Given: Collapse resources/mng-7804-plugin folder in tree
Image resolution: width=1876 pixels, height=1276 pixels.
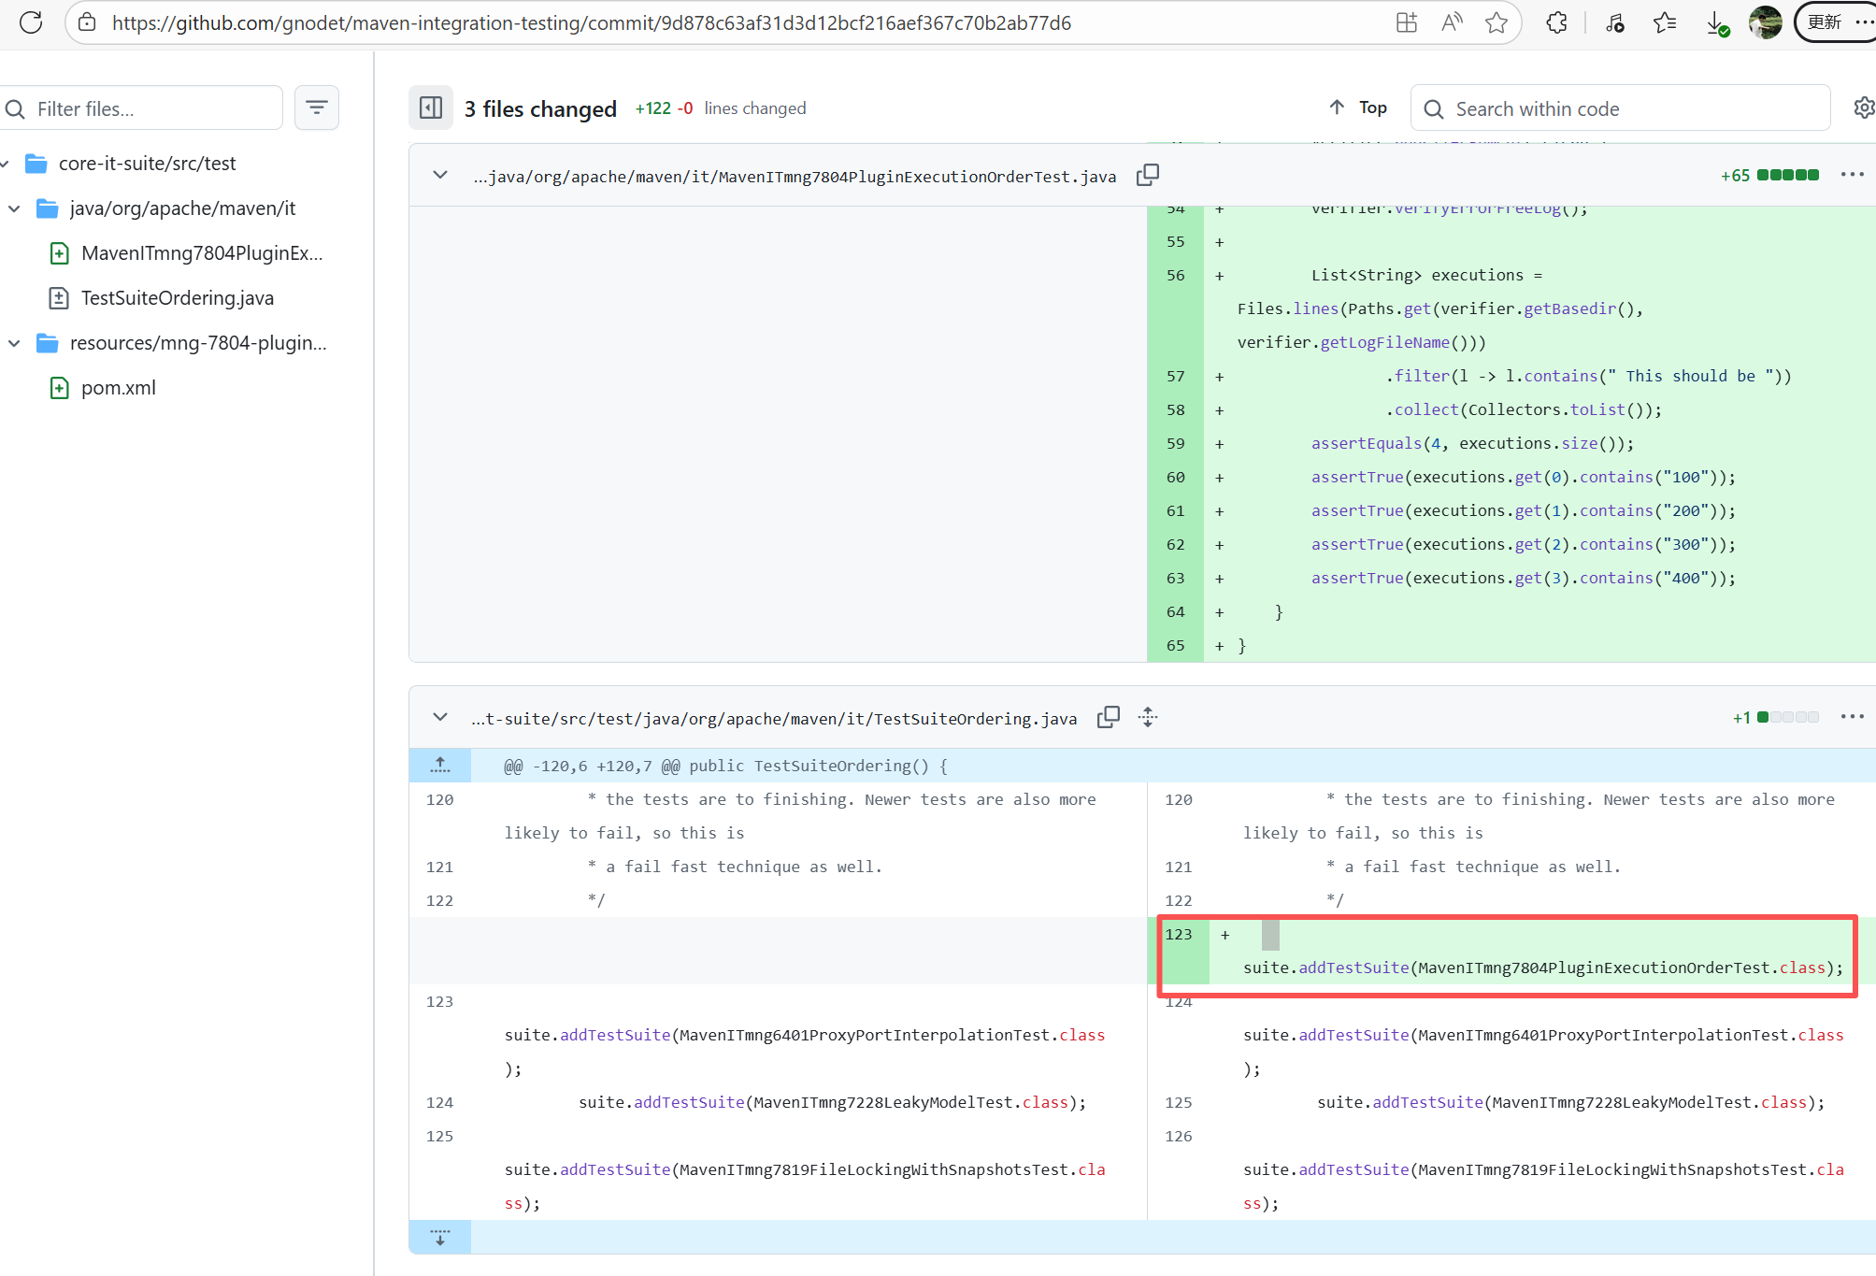Looking at the screenshot, I should tap(14, 343).
